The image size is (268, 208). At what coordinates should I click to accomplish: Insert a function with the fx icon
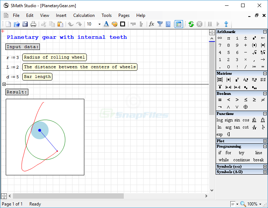pyautogui.click(x=151, y=24)
